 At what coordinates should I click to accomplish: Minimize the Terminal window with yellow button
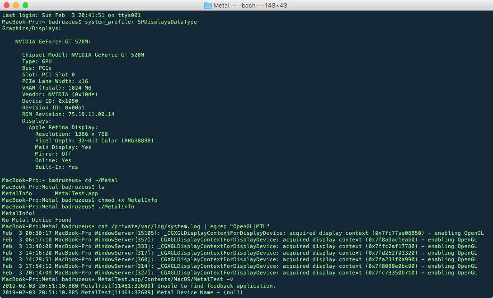tap(16, 5)
